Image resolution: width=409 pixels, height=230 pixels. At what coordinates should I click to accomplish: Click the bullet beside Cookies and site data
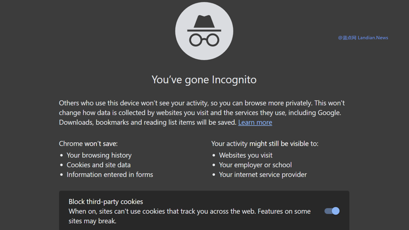(x=62, y=165)
